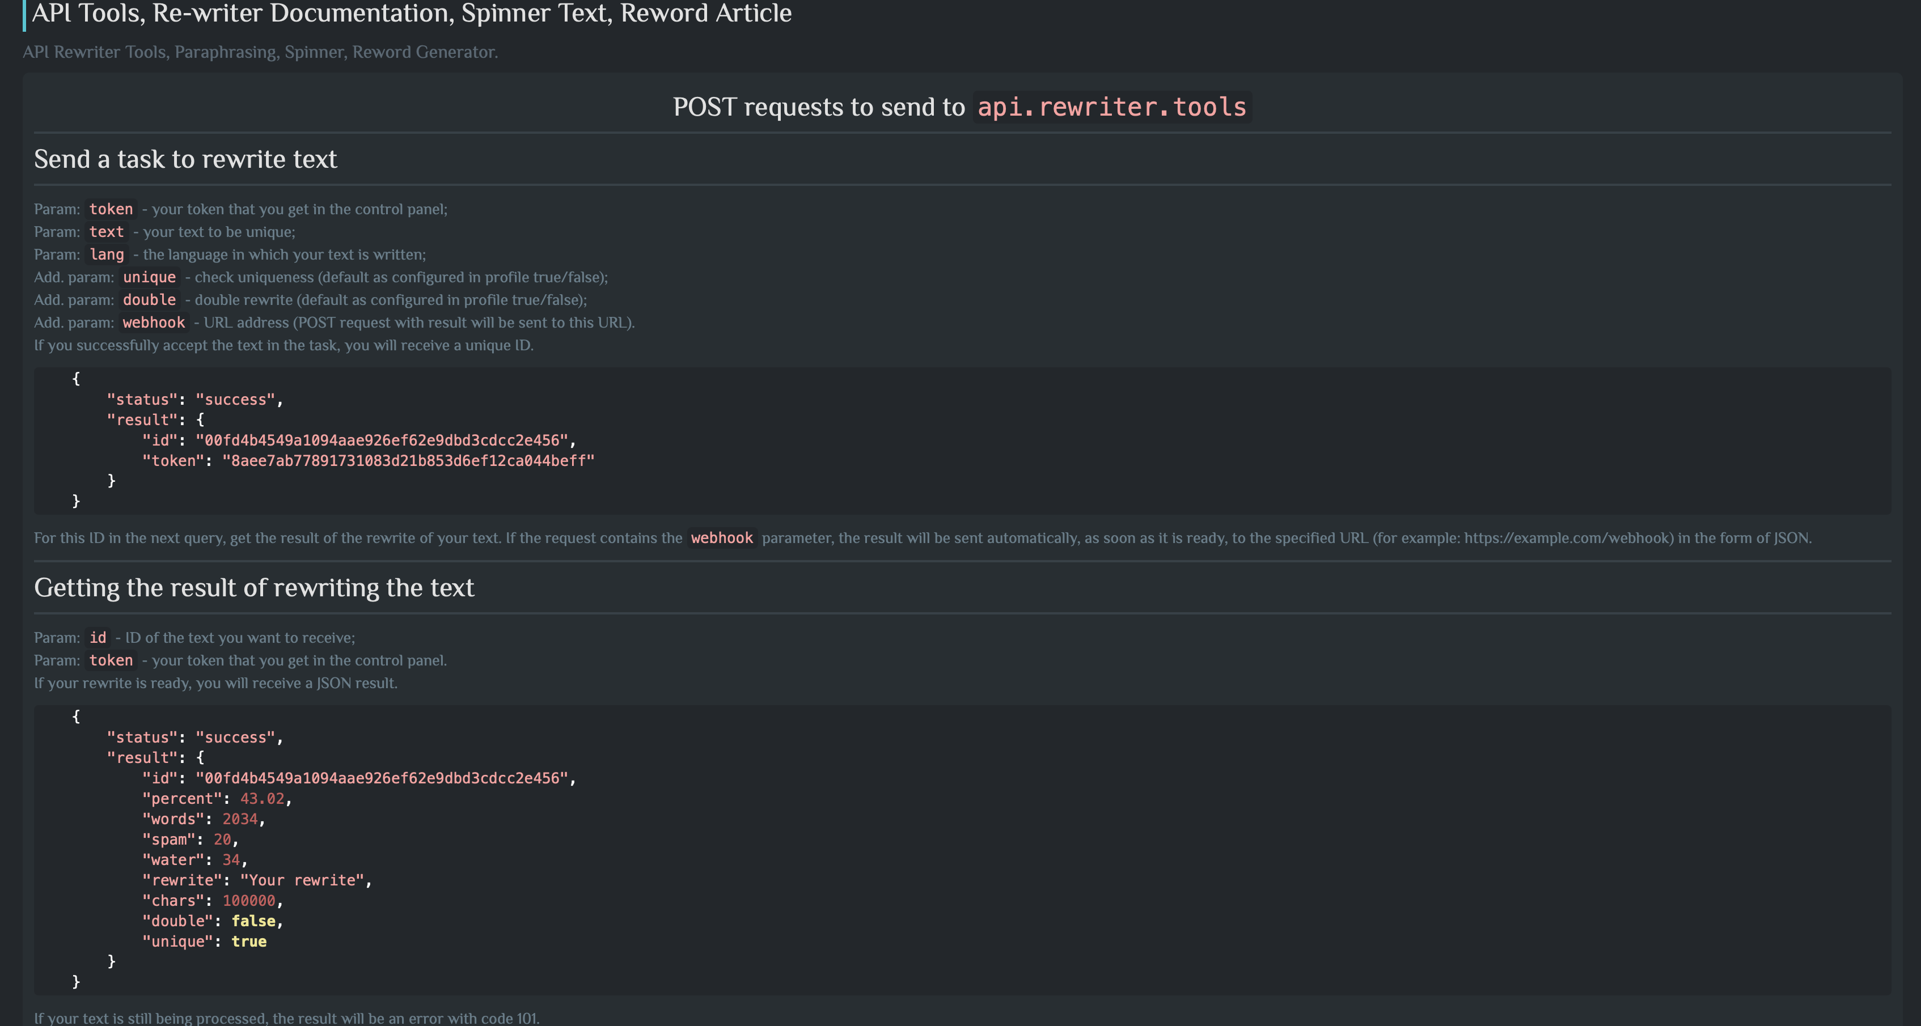Screen dimensions: 1921x1026
Task: Click the "check uniqueness" description text
Action: click(401, 277)
